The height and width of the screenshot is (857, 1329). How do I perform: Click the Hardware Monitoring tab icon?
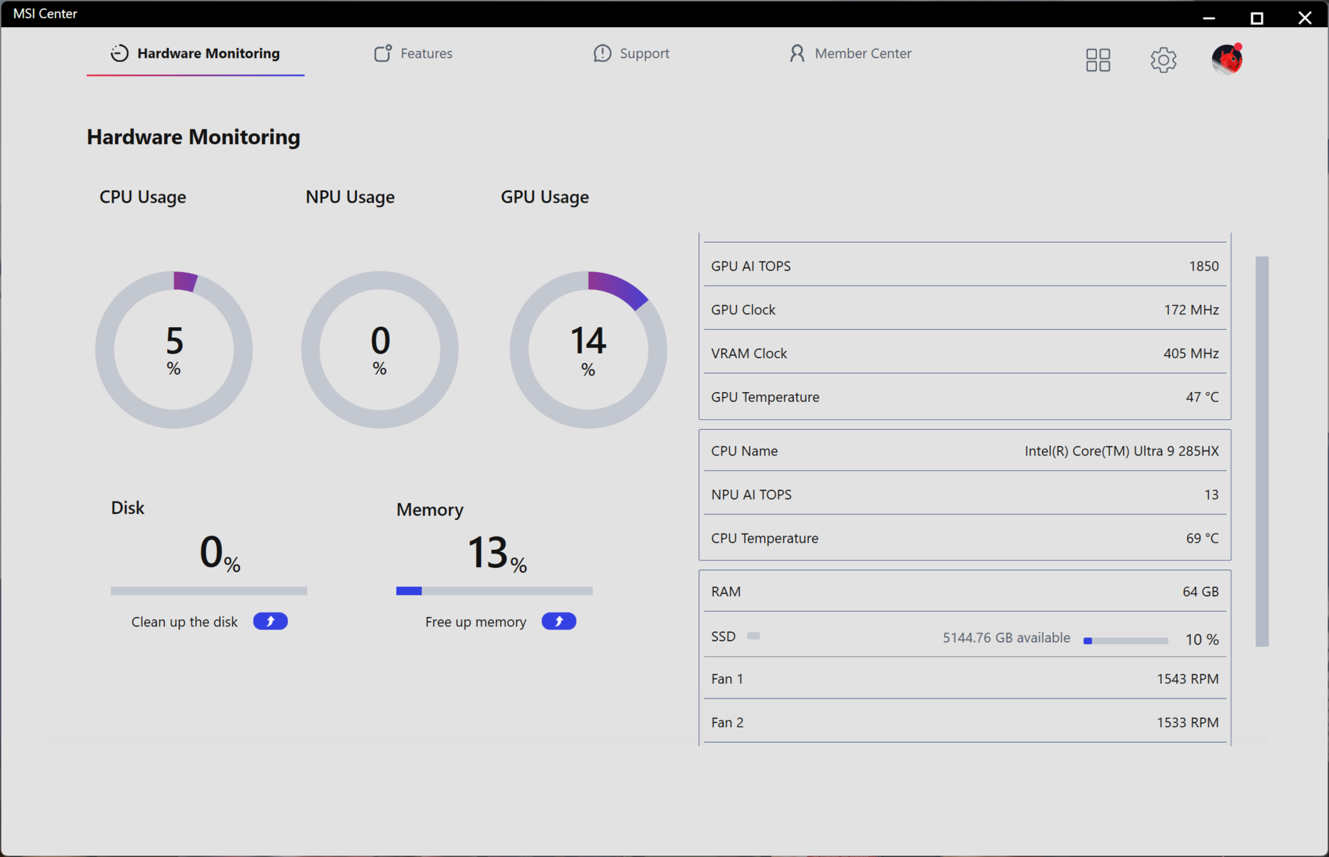119,54
